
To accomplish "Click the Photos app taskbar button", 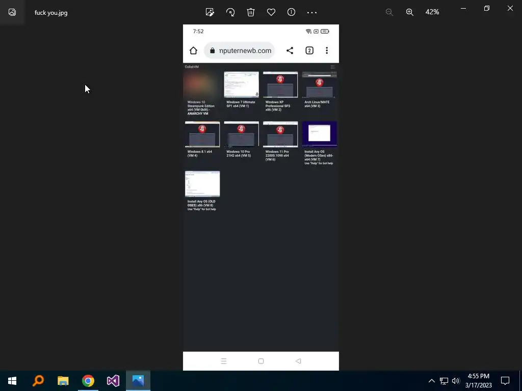I will point(138,381).
